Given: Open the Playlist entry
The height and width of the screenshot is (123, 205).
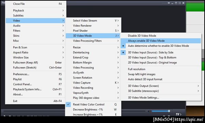Looking at the screenshot, I should click(x=36, y=79).
